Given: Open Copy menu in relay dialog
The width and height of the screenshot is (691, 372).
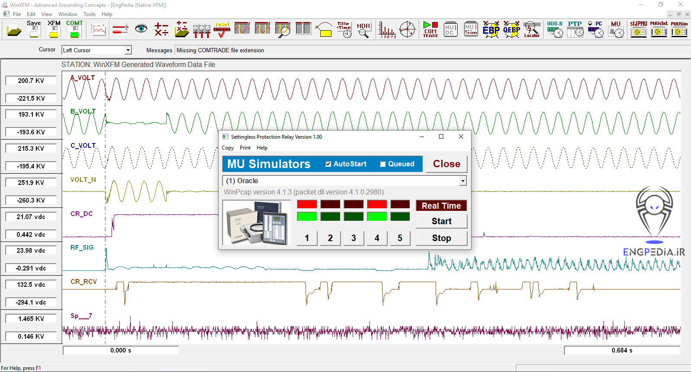Looking at the screenshot, I should pos(228,148).
